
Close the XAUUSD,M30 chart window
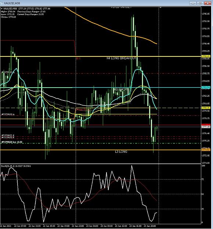coord(207,3)
